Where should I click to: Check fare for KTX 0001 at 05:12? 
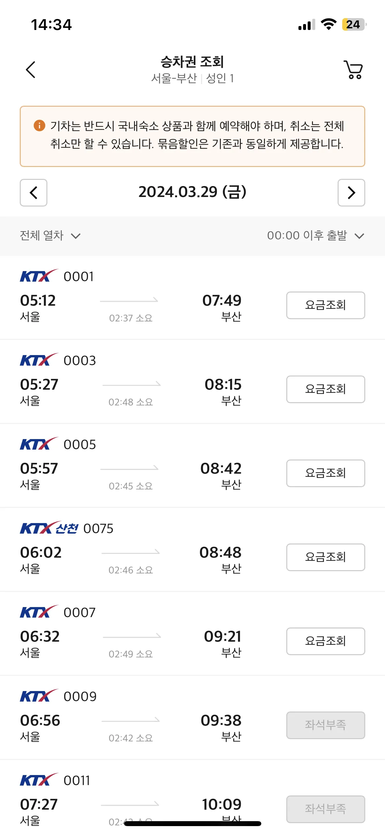click(325, 305)
